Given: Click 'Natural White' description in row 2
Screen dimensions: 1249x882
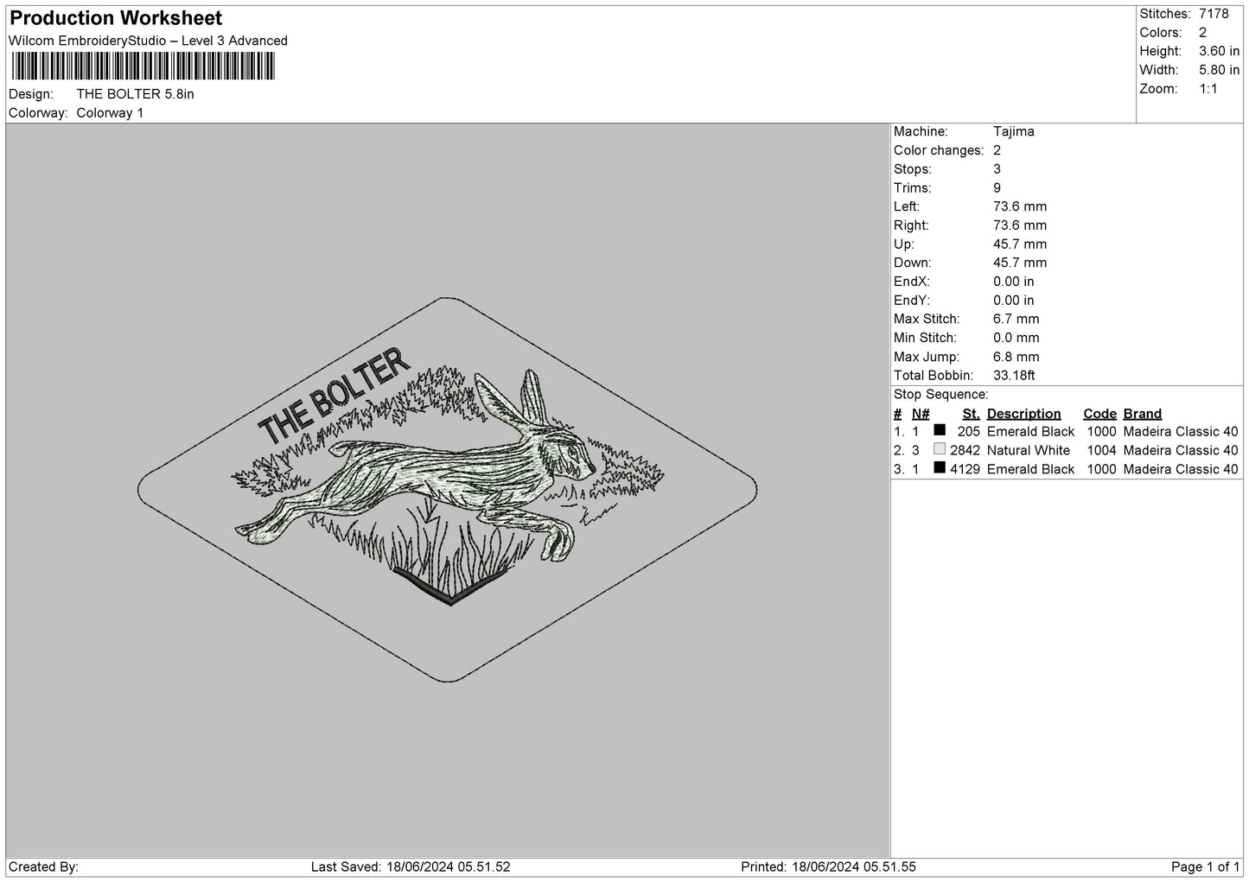Looking at the screenshot, I should (1028, 451).
